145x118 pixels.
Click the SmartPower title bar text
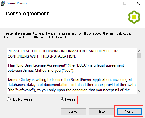[17, 3]
